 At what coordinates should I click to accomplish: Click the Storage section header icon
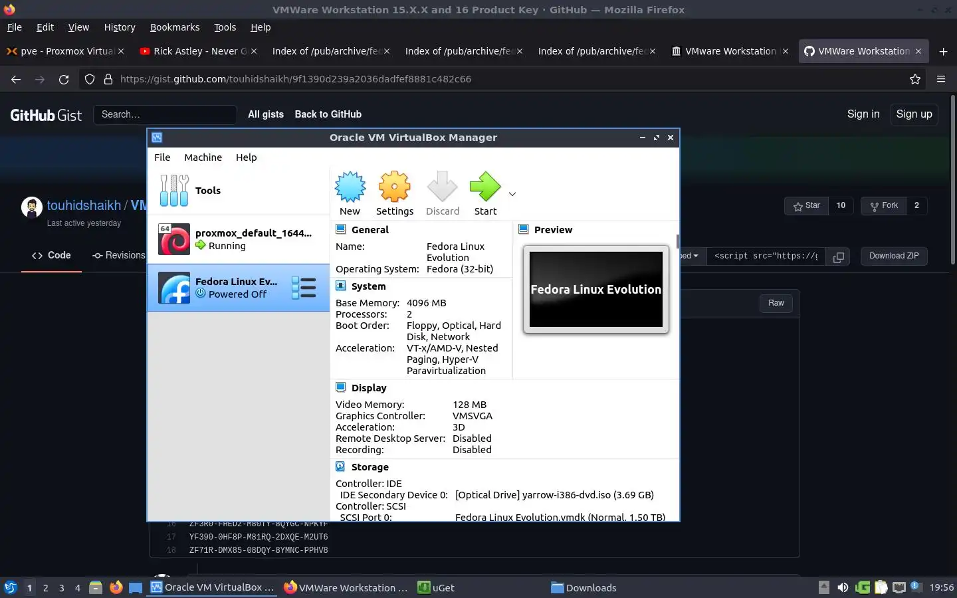coord(341,466)
